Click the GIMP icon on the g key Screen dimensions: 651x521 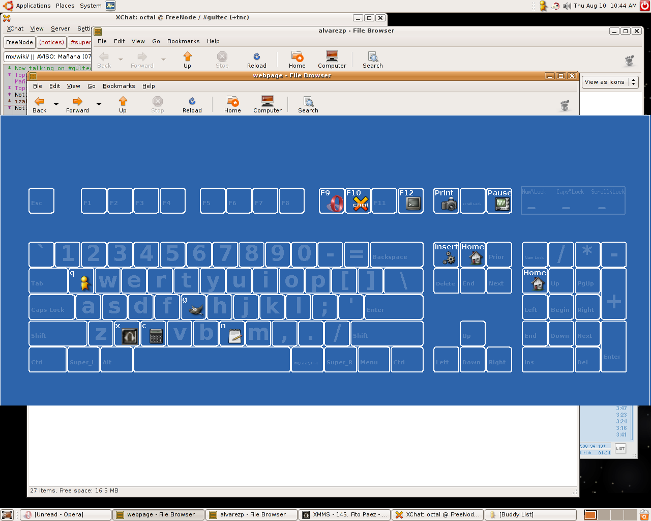click(196, 309)
